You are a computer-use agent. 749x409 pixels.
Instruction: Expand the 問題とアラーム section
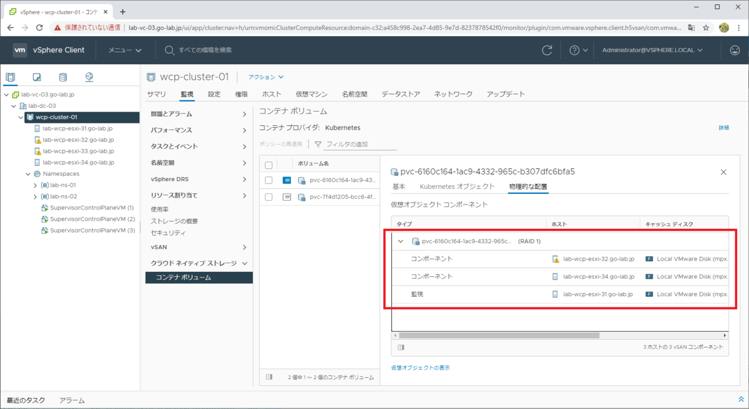(x=199, y=114)
